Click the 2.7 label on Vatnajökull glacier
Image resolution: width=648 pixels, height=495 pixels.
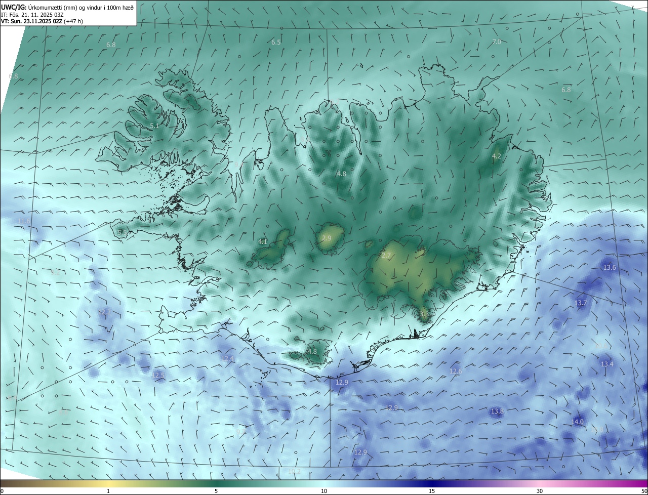point(386,256)
